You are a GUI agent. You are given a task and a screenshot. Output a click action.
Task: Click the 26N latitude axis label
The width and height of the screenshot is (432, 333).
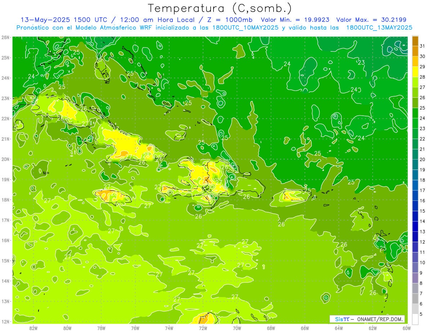point(5,37)
